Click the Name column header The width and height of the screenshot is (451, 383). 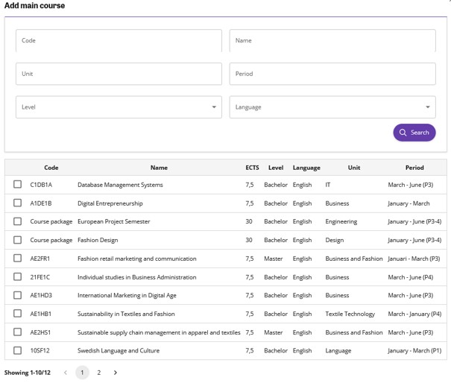tap(159, 168)
